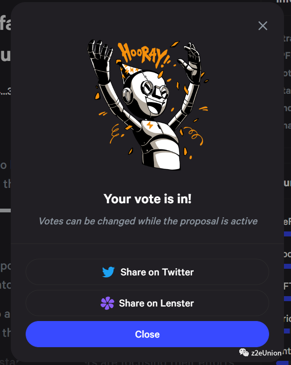Click the orange confetti swirl beside robot's torso
Viewport: 291px width, 365px height.
[194, 136]
